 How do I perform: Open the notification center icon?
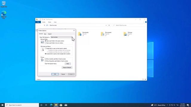pos(188,105)
